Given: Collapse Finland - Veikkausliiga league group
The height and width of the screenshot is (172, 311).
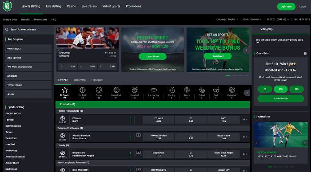Looking at the screenshot, I should click(x=152, y=111).
